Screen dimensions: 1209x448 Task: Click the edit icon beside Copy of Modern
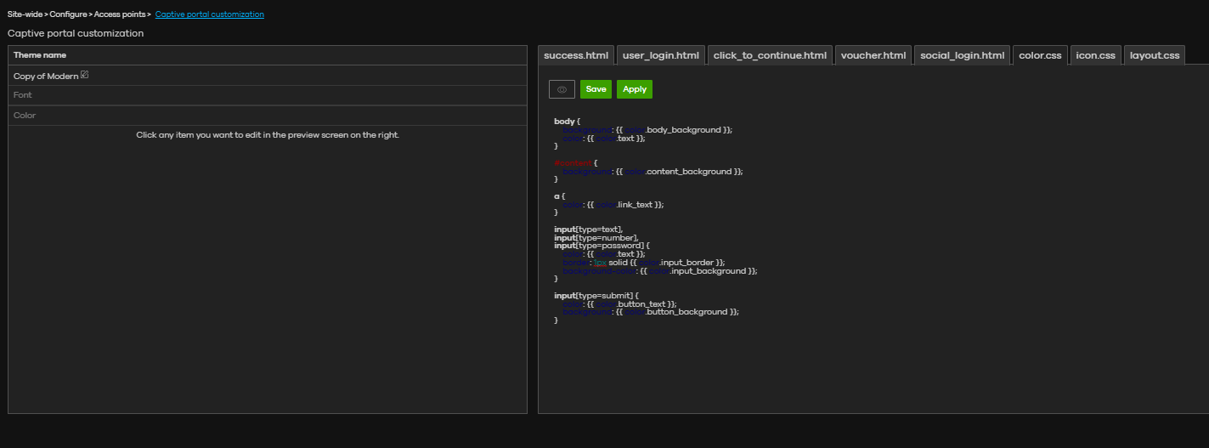[x=84, y=76]
